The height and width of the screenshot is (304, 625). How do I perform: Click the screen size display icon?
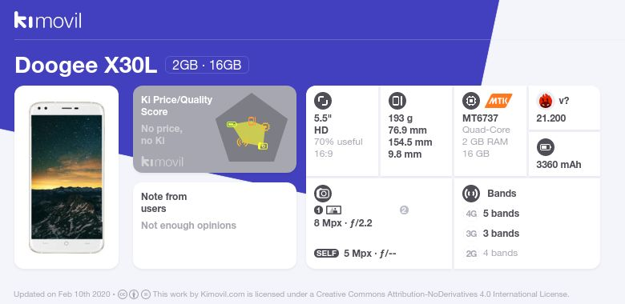coord(323,101)
